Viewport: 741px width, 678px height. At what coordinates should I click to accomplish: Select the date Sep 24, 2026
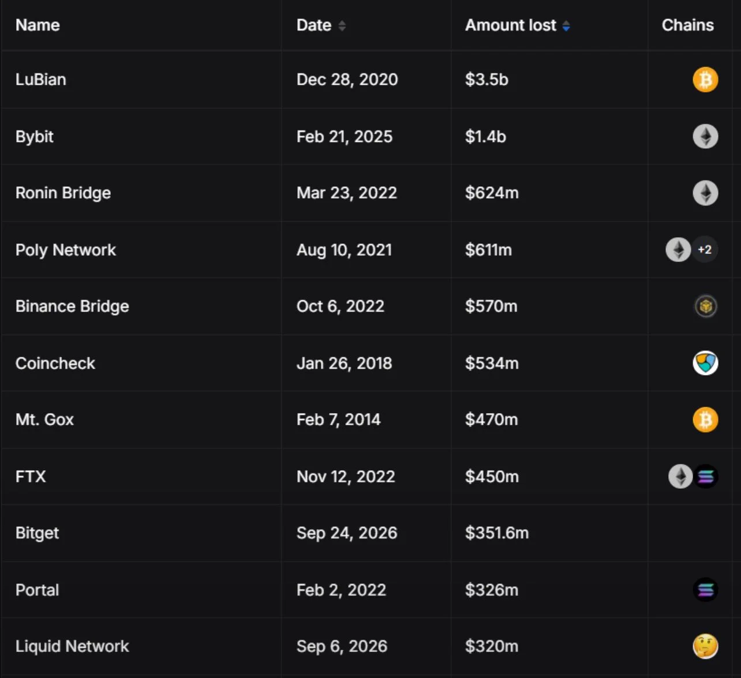[347, 533]
